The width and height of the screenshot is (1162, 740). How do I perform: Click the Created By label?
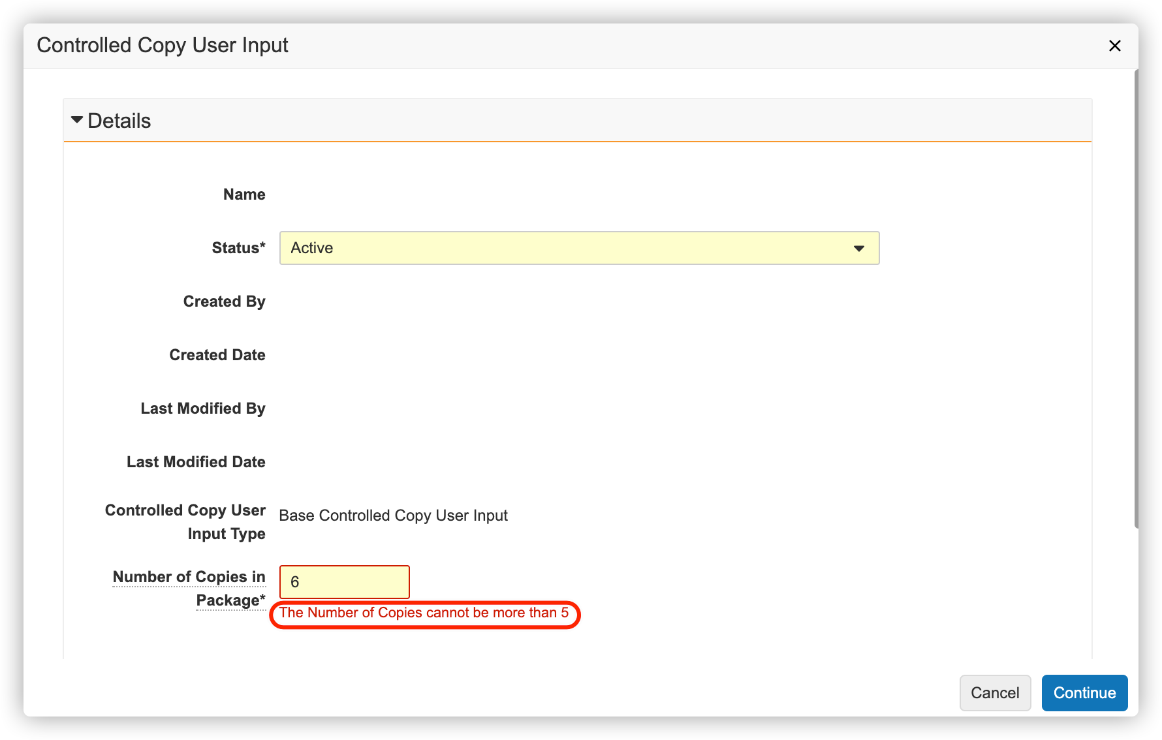[x=224, y=301]
